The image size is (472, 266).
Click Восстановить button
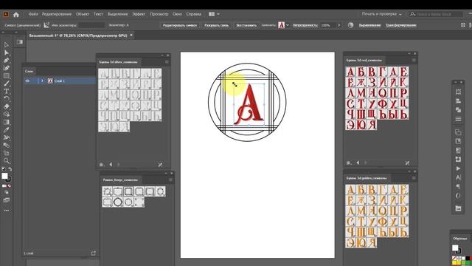tap(246, 25)
